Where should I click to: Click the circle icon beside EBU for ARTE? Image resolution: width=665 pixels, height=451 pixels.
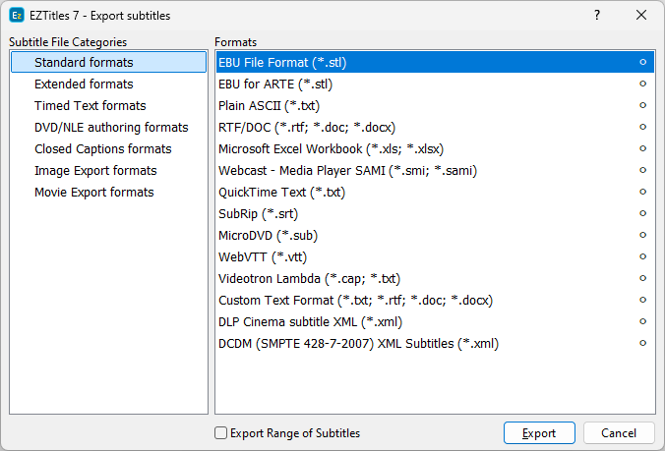click(x=642, y=85)
